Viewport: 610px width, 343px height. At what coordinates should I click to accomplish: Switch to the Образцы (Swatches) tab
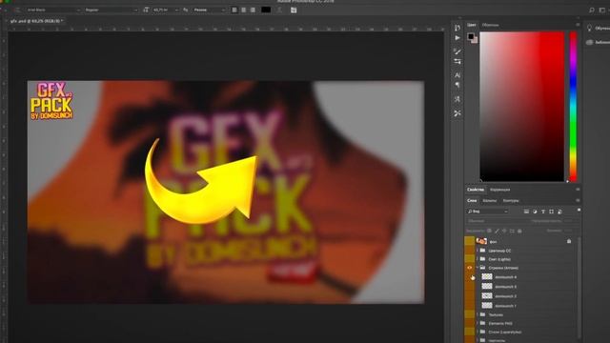[x=490, y=25]
